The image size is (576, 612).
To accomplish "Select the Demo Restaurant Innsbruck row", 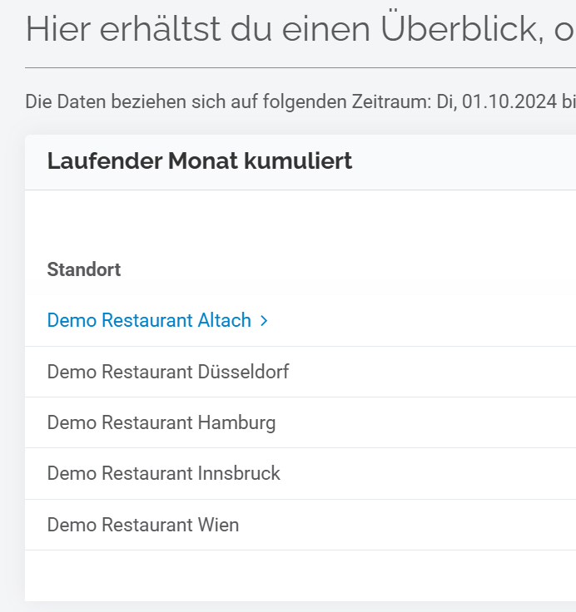I will pos(300,473).
